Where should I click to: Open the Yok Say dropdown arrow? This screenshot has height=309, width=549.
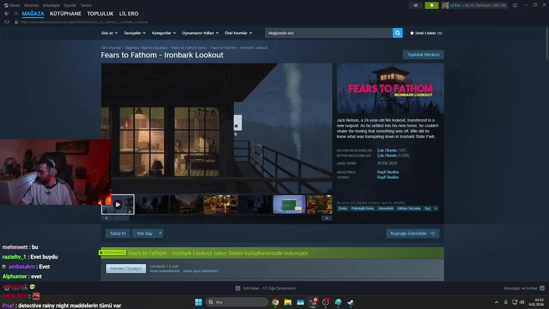(160, 233)
